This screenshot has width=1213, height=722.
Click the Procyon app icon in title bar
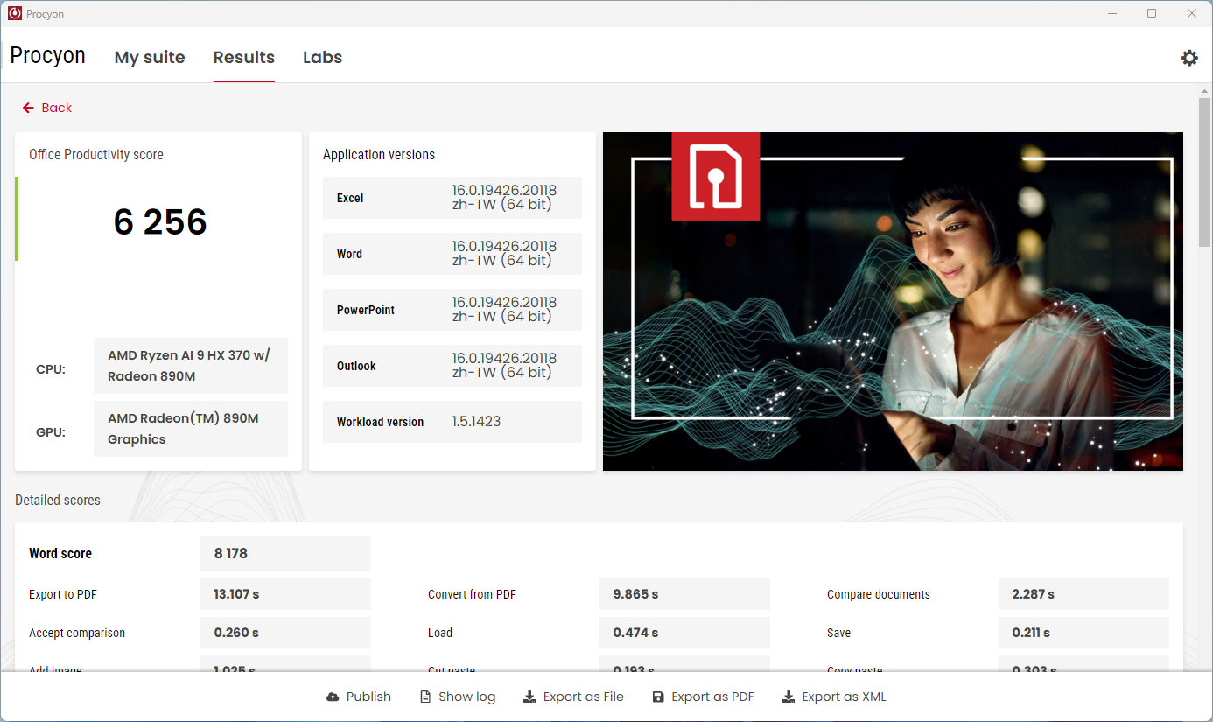(x=15, y=13)
